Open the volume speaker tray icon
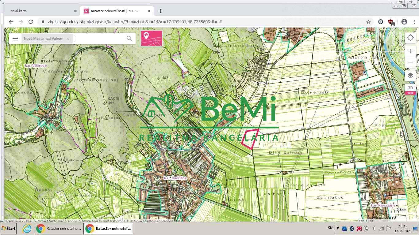The height and width of the screenshot is (235, 419). click(374, 228)
